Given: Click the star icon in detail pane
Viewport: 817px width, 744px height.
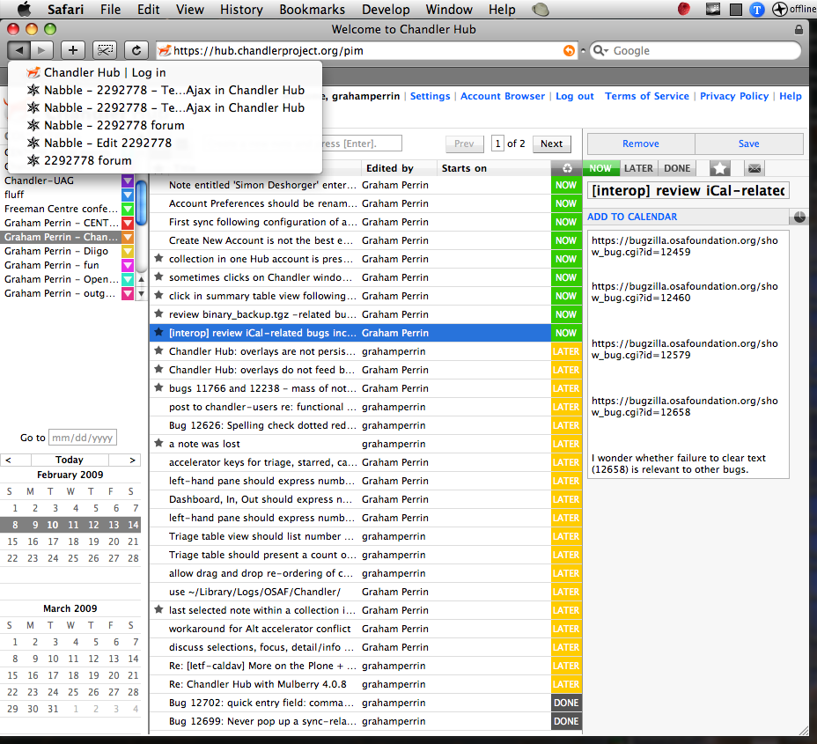Looking at the screenshot, I should point(720,168).
